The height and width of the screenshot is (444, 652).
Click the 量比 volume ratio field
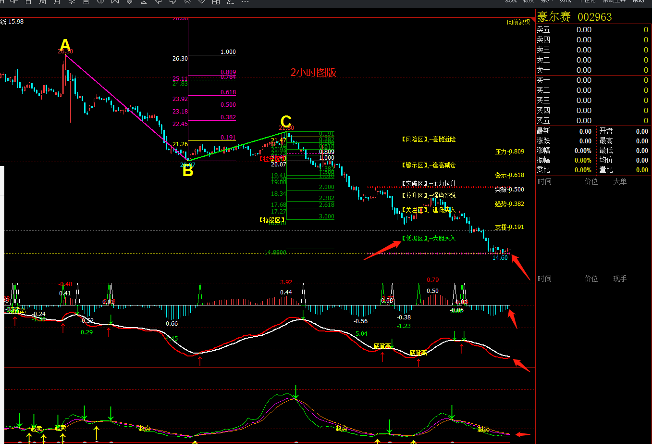(x=624, y=170)
